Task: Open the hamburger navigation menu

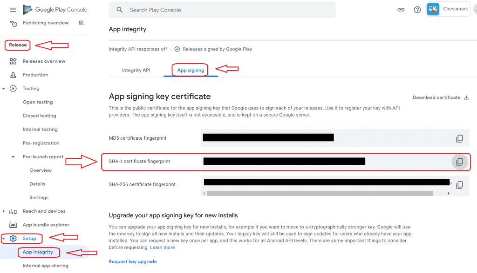Action: [x=13, y=10]
